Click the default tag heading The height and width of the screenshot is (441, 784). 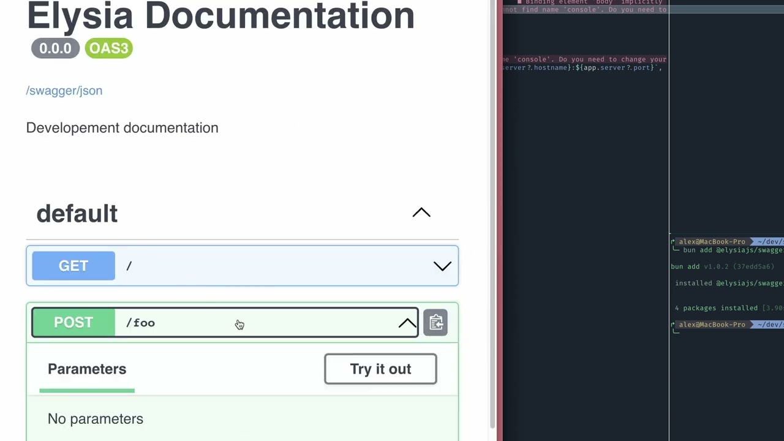(77, 214)
